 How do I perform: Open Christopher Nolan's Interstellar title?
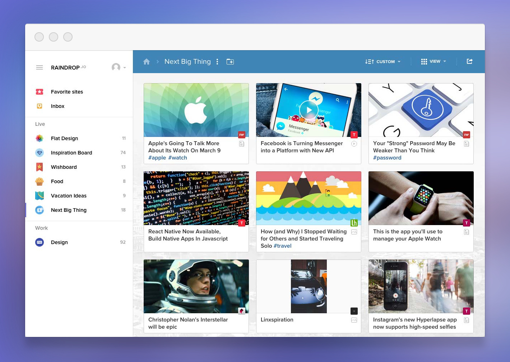coord(188,323)
